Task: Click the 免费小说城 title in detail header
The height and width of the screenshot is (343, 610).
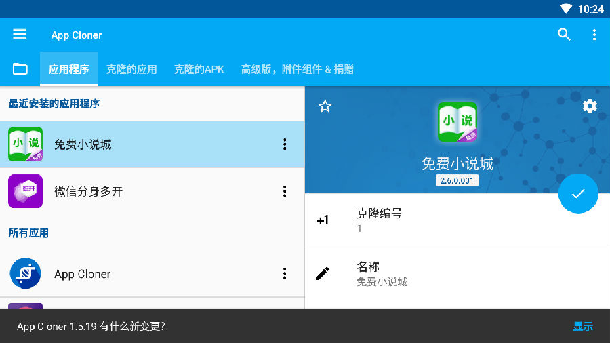Action: click(x=457, y=164)
